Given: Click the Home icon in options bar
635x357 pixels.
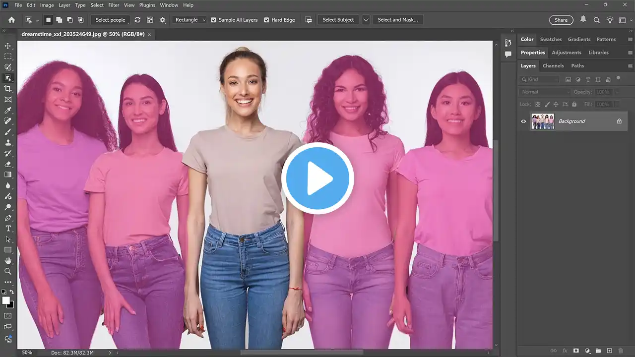Looking at the screenshot, I should click(x=11, y=20).
